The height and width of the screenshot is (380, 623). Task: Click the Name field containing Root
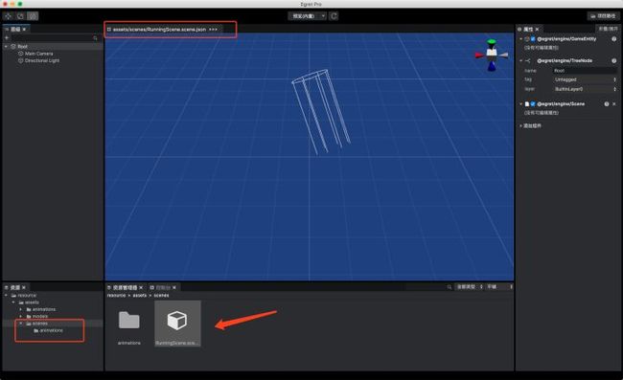pos(585,71)
